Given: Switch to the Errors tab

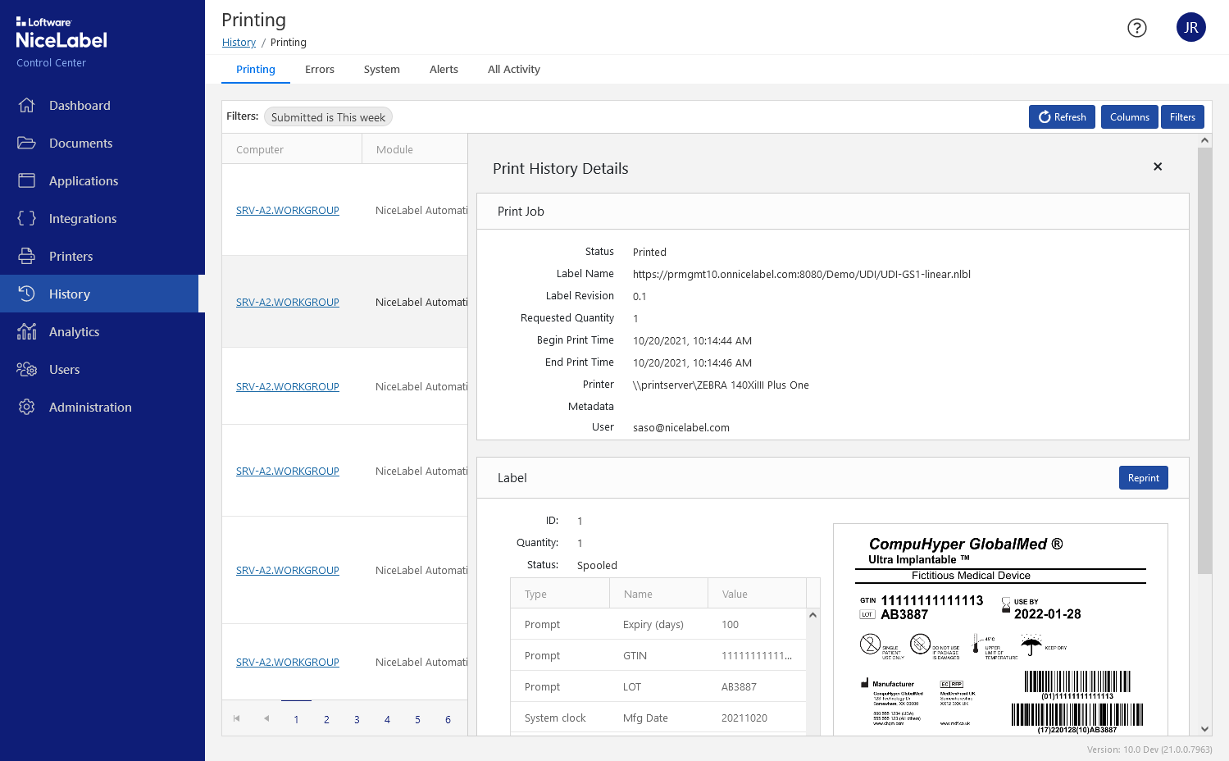Looking at the screenshot, I should pos(320,69).
